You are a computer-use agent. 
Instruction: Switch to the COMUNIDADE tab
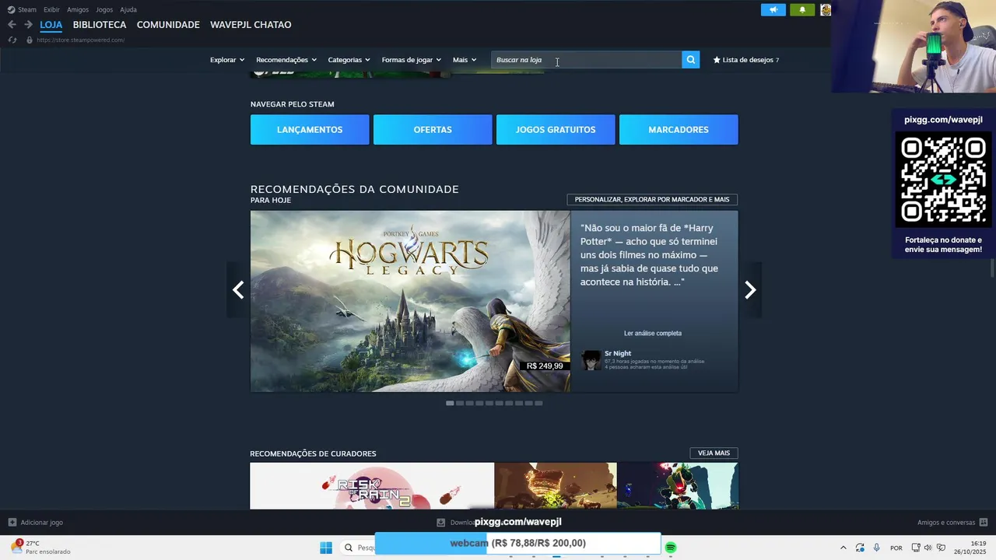tap(168, 25)
